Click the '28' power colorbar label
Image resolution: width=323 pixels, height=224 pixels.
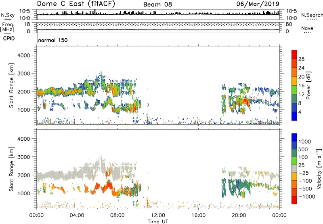pyautogui.click(x=301, y=59)
